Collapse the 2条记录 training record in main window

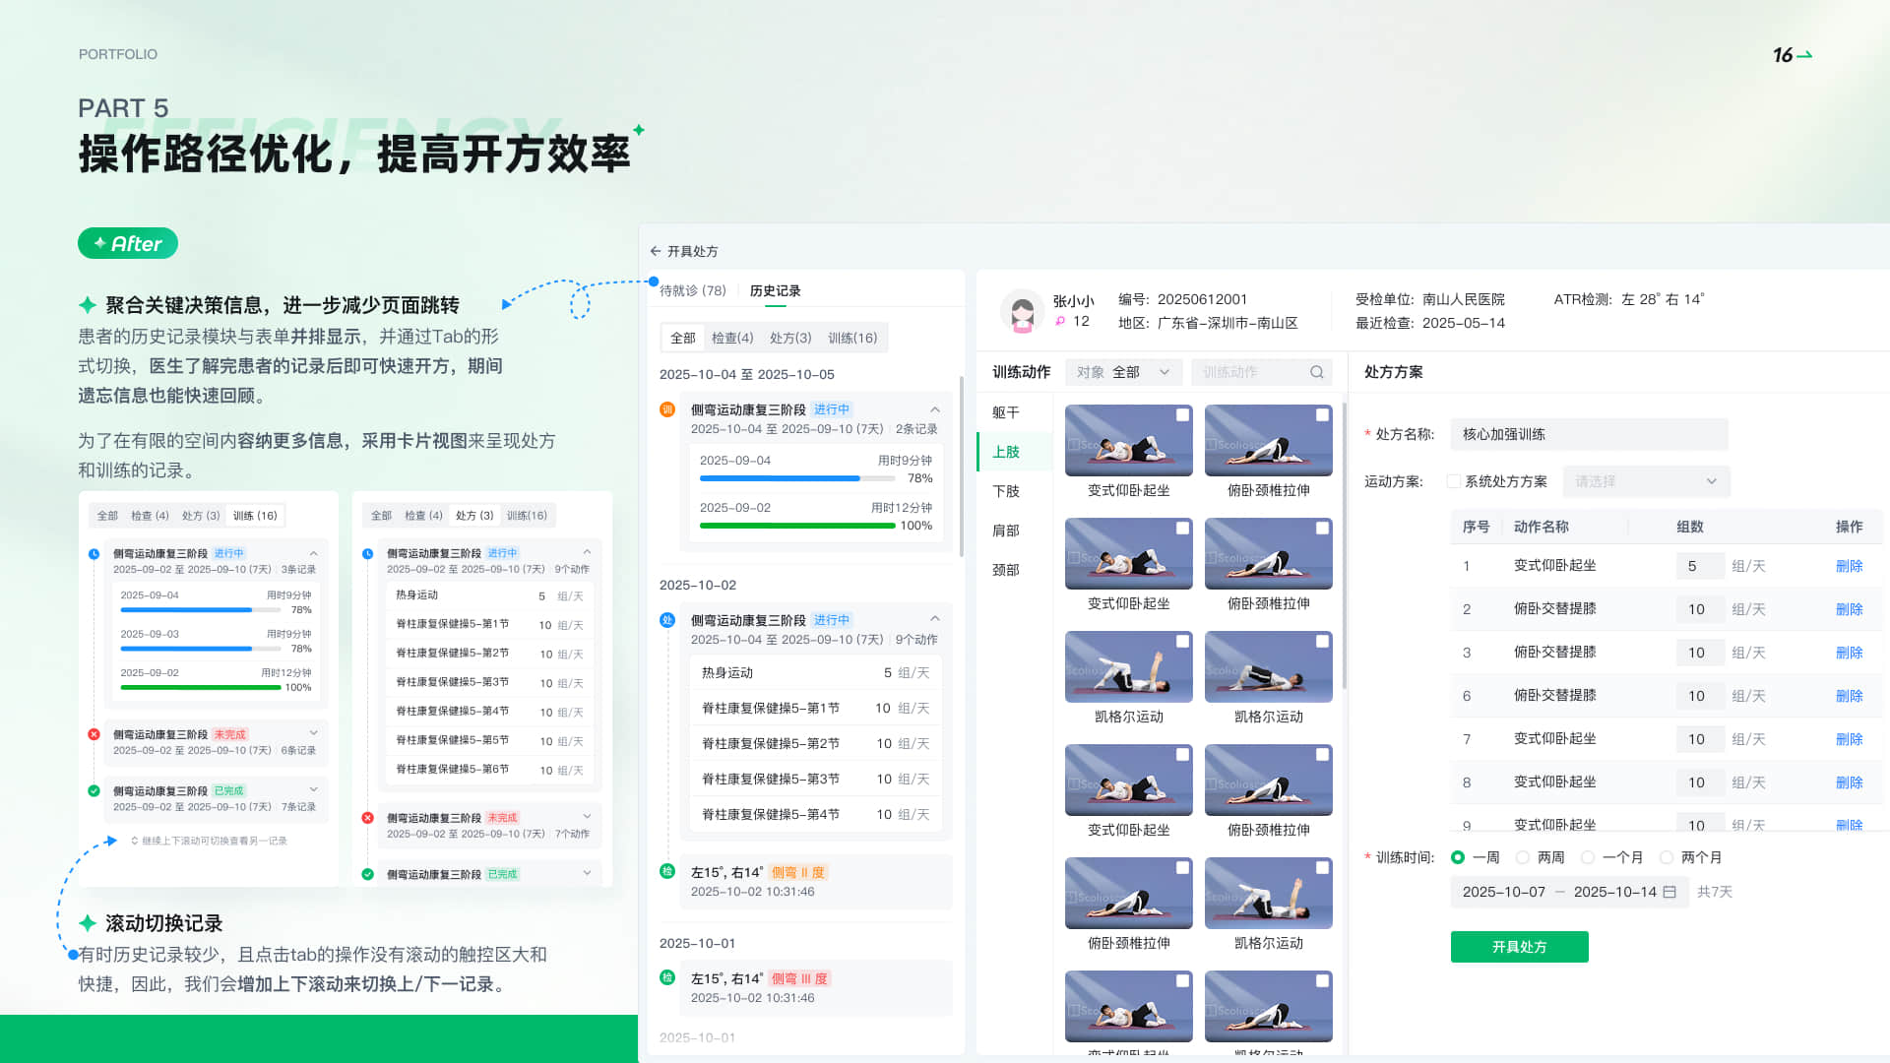click(x=935, y=409)
